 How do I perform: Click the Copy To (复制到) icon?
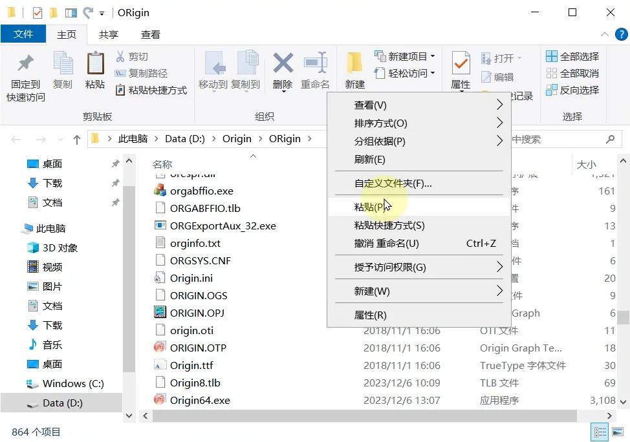click(248, 63)
